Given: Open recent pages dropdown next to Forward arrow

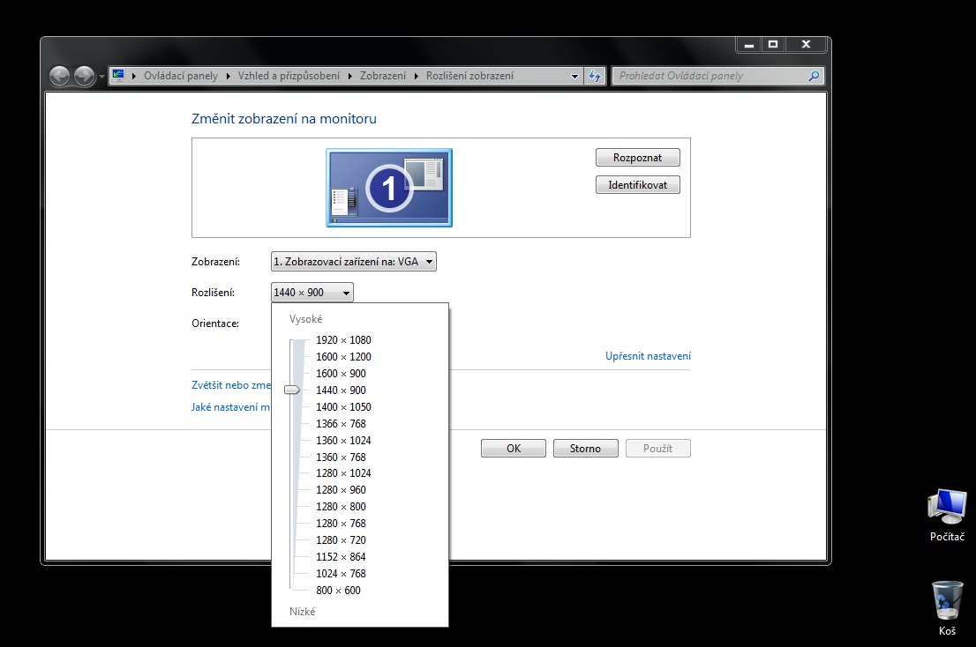Looking at the screenshot, I should (x=101, y=77).
